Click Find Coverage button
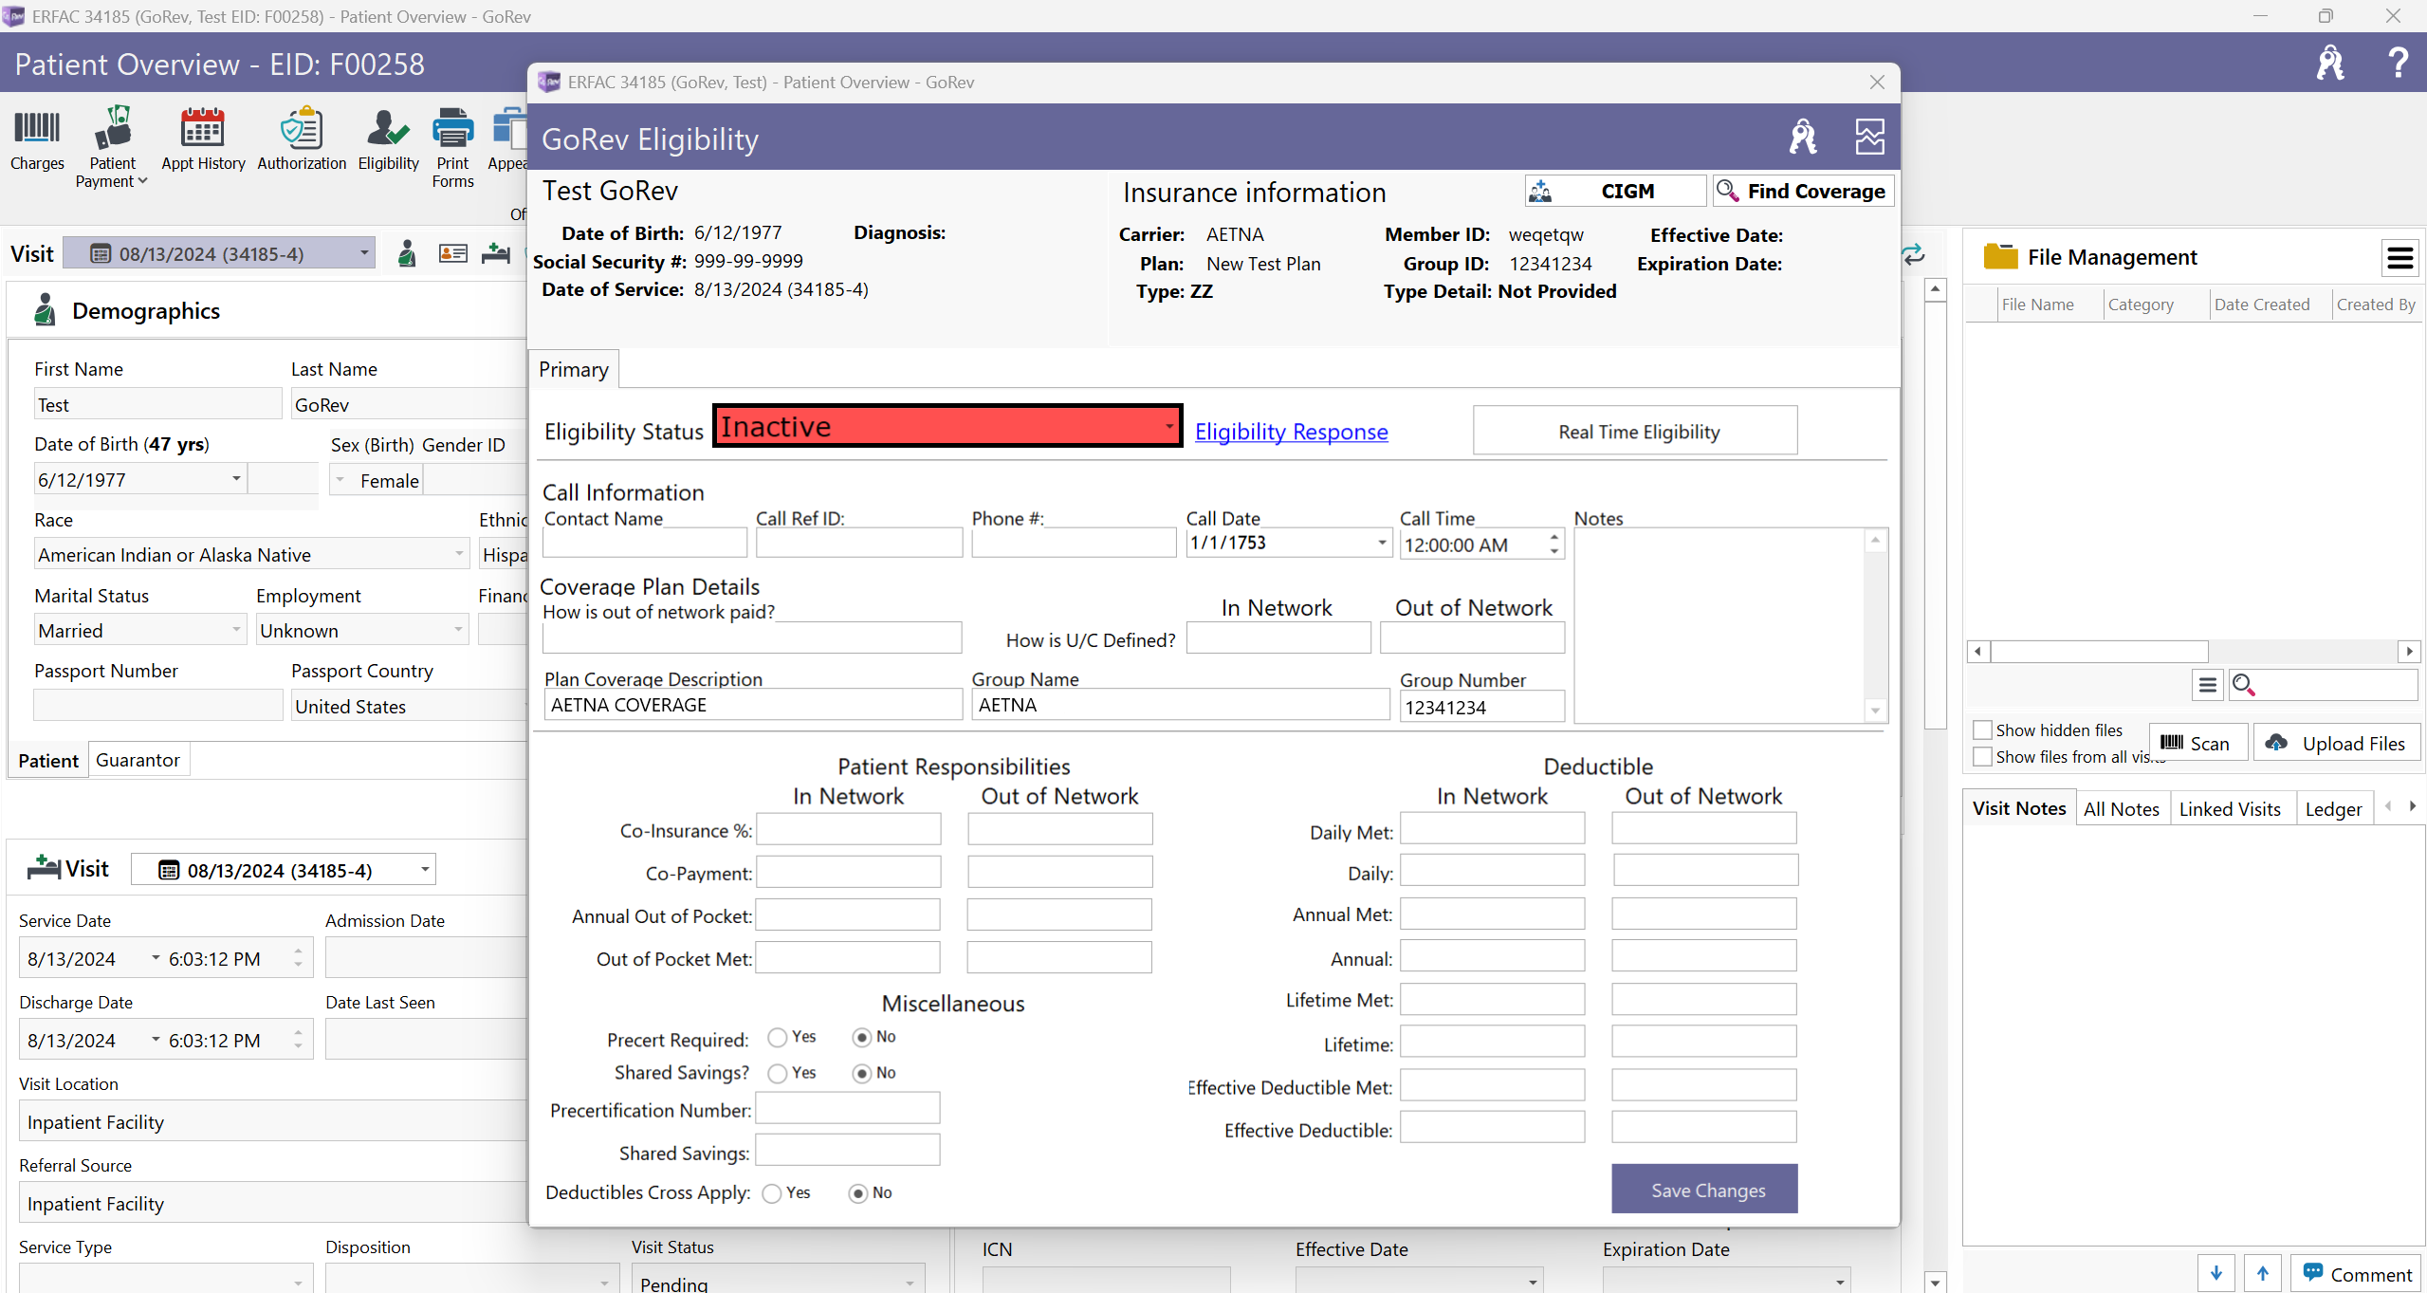This screenshot has width=2427, height=1293. (1799, 191)
